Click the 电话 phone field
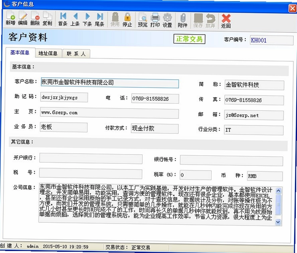 pos(155,99)
